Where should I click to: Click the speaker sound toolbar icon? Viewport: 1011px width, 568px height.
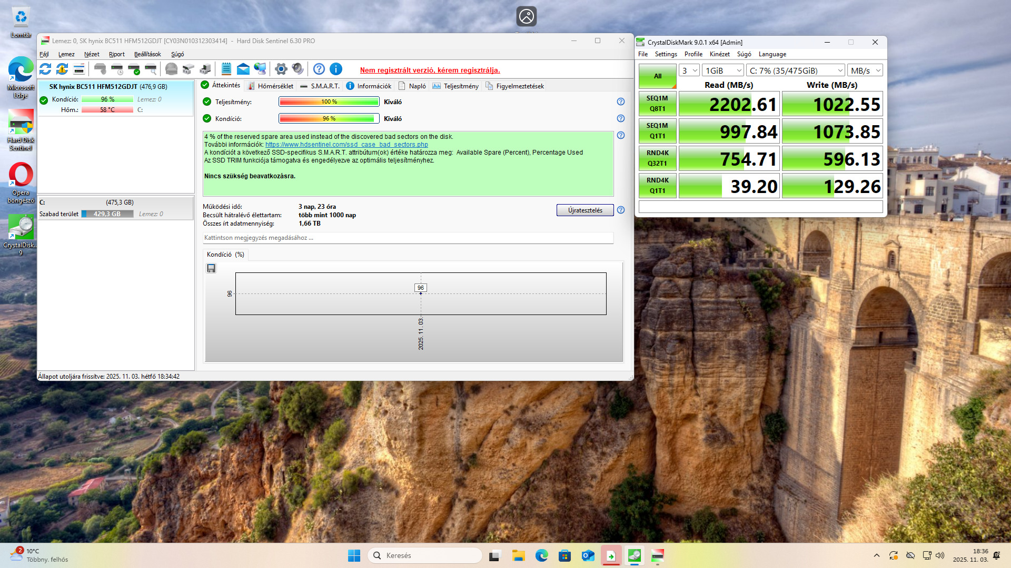click(x=298, y=69)
